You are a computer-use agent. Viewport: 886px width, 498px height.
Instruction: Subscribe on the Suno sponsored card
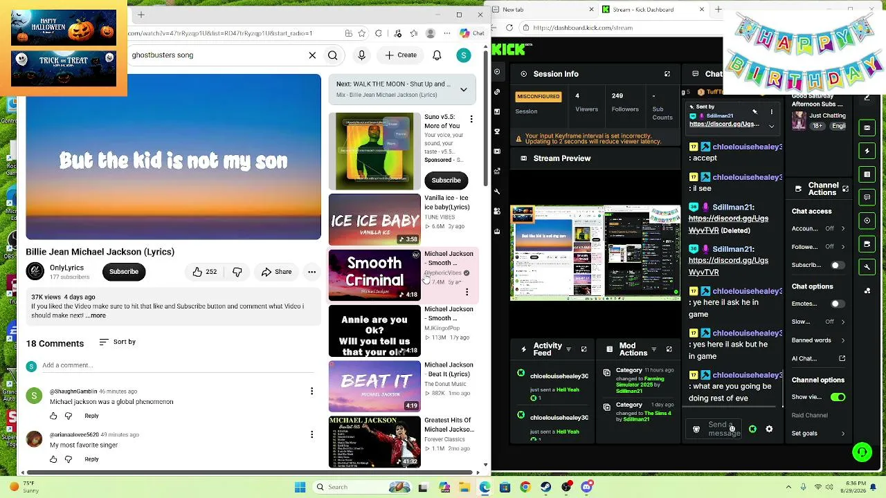pyautogui.click(x=446, y=181)
